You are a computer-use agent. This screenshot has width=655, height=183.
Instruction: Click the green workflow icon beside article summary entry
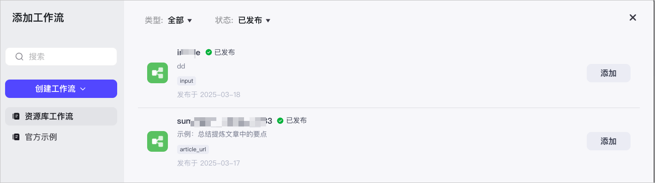pyautogui.click(x=157, y=141)
